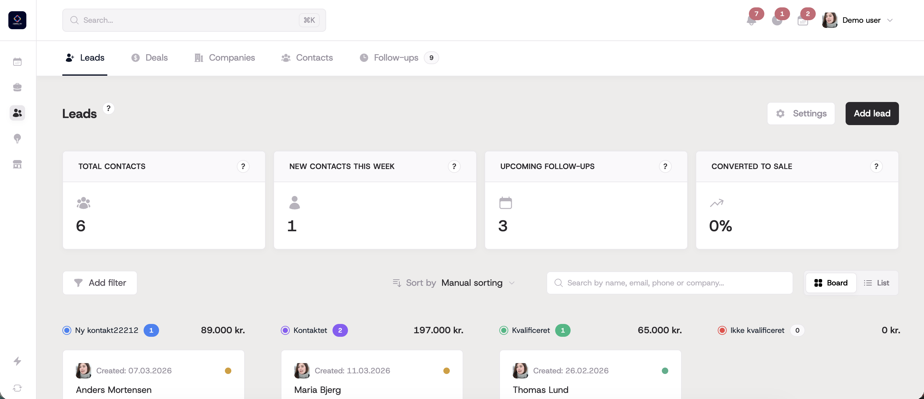The width and height of the screenshot is (924, 399).
Task: Click the yellow status dot on Anders Mortensen's card
Action: 228,371
